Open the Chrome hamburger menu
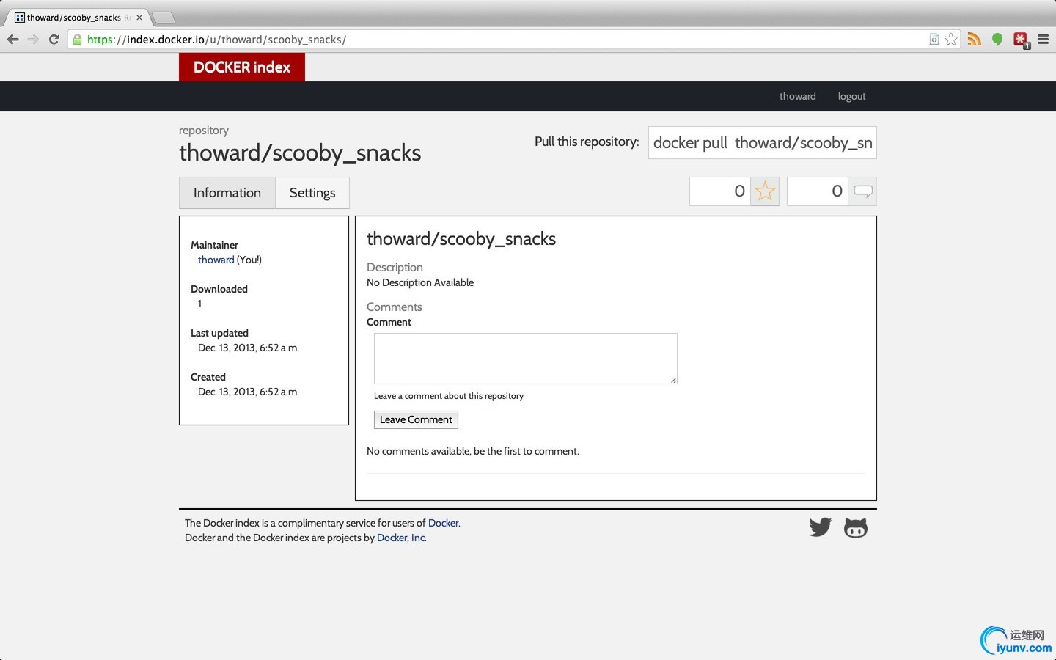1056x660 pixels. pos(1043,40)
